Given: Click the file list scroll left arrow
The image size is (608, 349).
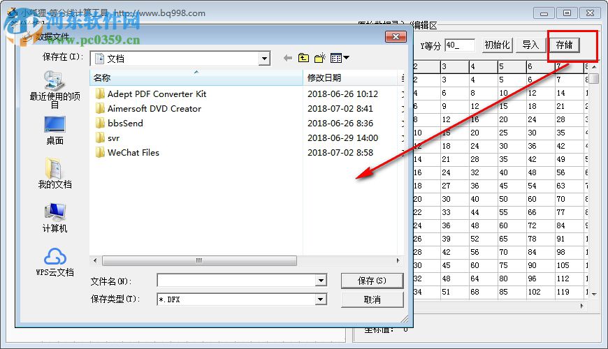Looking at the screenshot, I should click(x=95, y=260).
